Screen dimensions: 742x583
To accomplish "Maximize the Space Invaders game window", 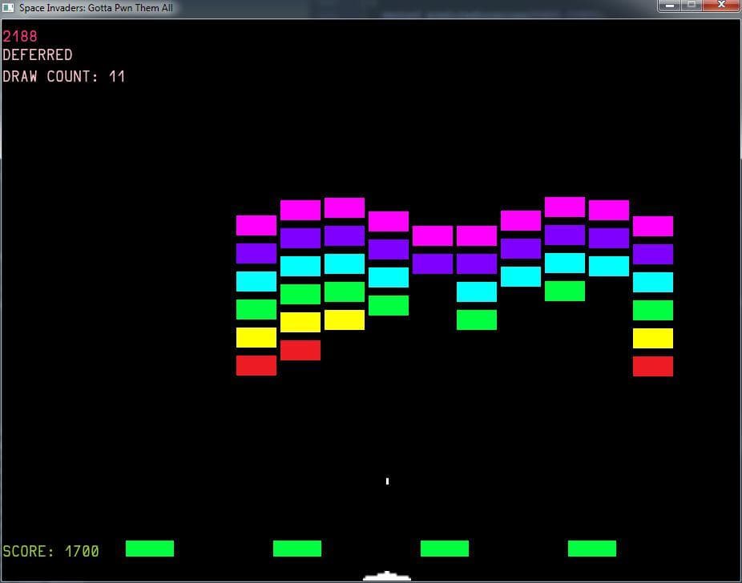I will [692, 5].
